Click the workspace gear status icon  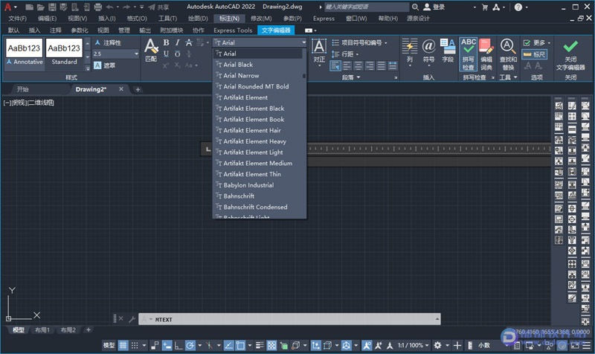pos(437,345)
